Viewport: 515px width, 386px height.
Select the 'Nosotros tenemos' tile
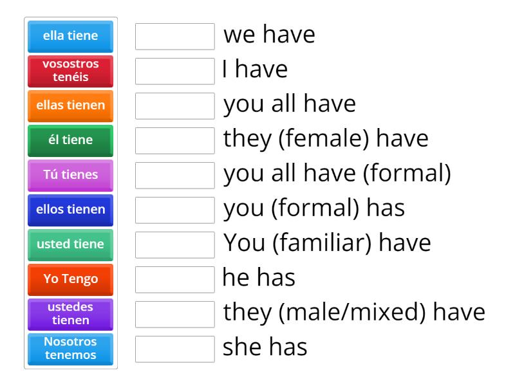pos(71,349)
